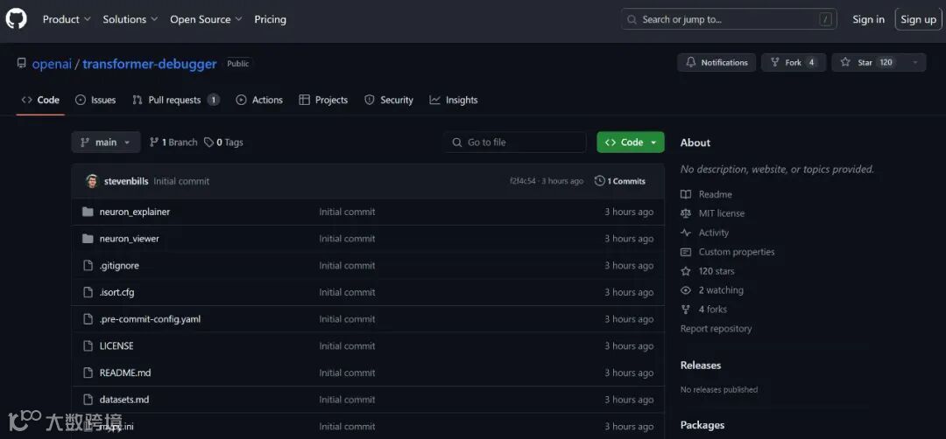Click the .isort.cfg file icon
Image resolution: width=946 pixels, height=439 pixels.
point(88,293)
